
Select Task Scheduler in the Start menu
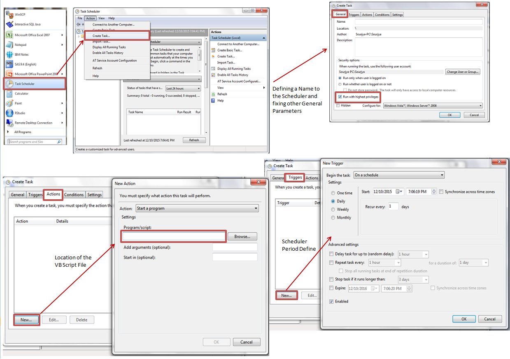pos(26,84)
